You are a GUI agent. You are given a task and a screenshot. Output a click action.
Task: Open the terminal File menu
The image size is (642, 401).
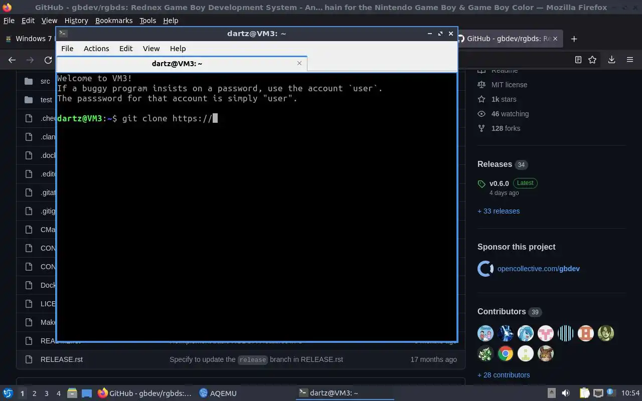point(67,49)
